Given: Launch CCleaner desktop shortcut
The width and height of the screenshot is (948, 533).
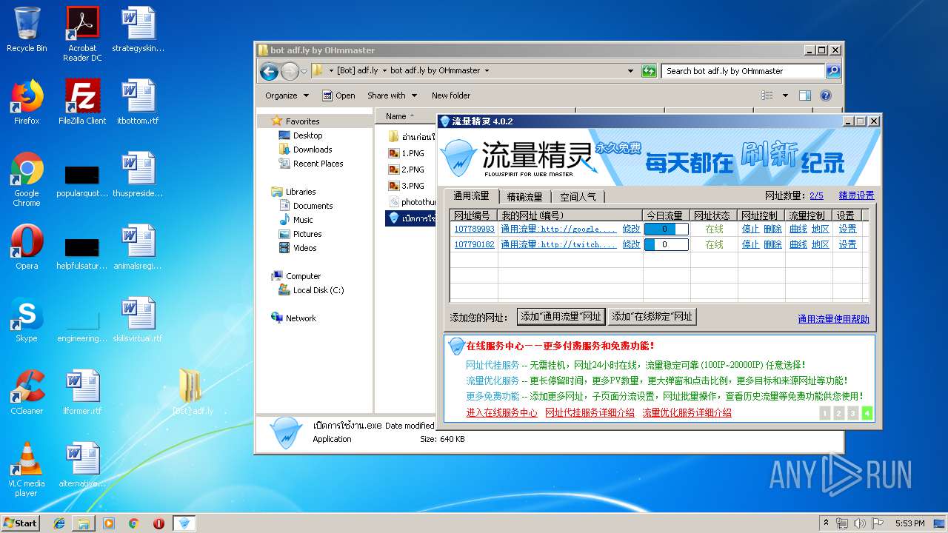Looking at the screenshot, I should 27,392.
